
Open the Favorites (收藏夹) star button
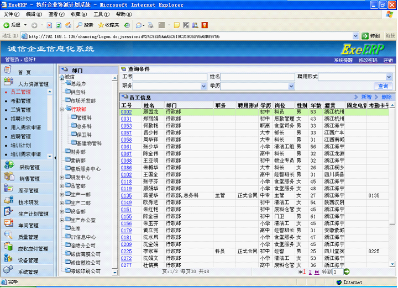tap(109, 25)
